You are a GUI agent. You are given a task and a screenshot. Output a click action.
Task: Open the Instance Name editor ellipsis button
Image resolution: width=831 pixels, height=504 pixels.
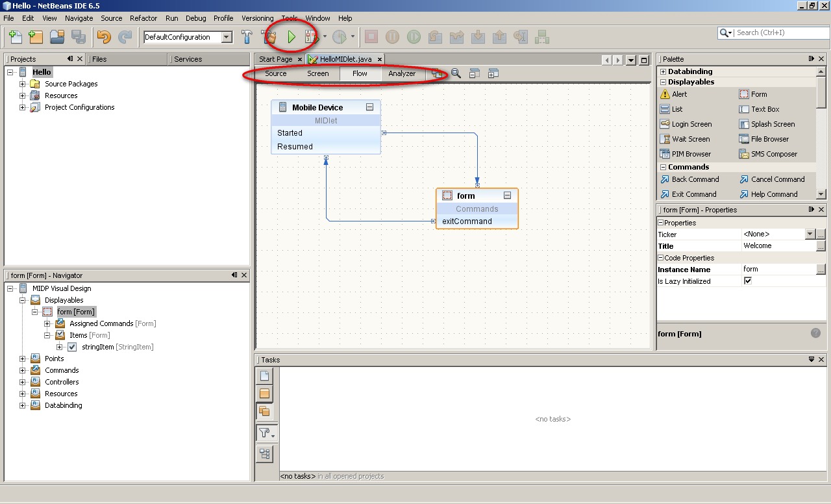(x=821, y=270)
